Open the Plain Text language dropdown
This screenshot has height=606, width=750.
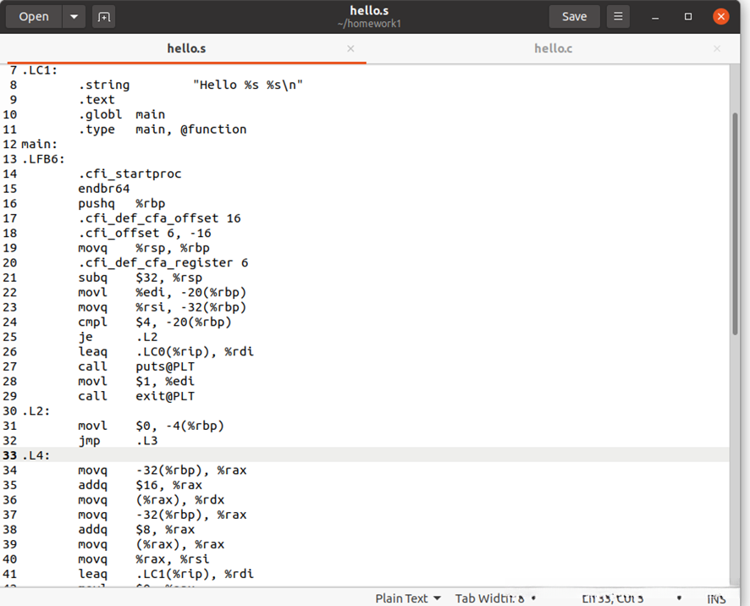point(408,598)
